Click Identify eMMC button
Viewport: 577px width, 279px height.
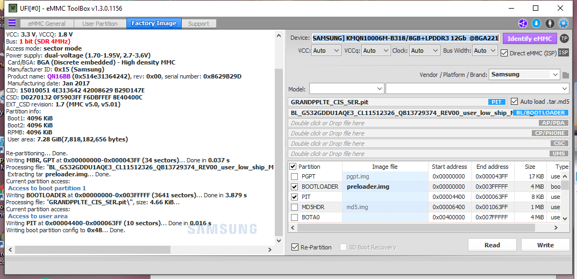pyautogui.click(x=530, y=38)
